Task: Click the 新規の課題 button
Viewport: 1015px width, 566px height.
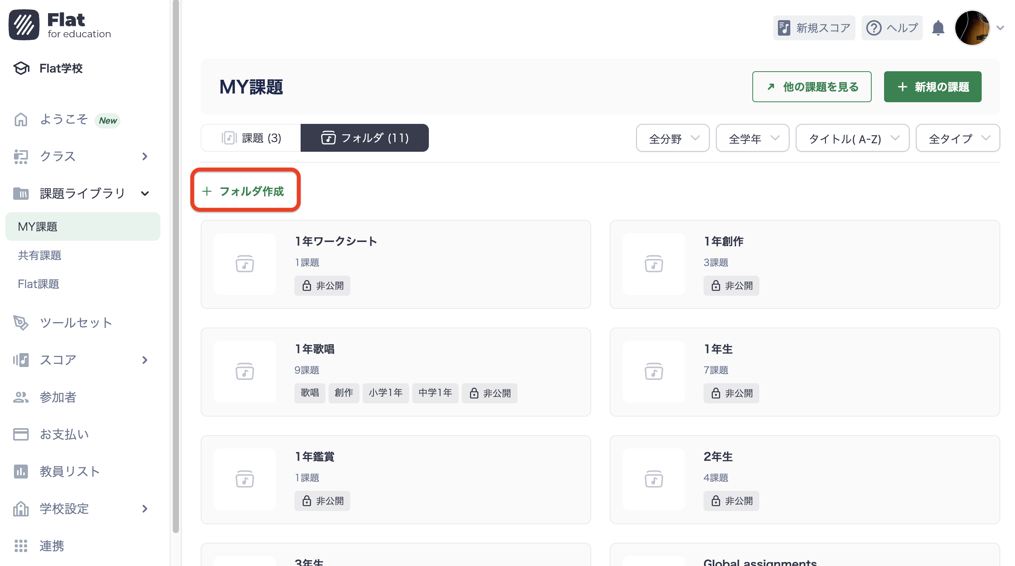Action: [x=932, y=87]
